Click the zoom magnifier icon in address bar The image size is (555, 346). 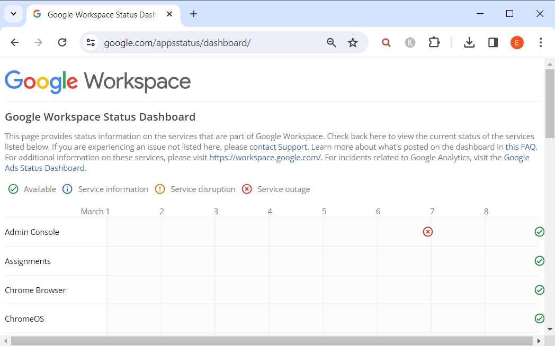pyautogui.click(x=332, y=43)
